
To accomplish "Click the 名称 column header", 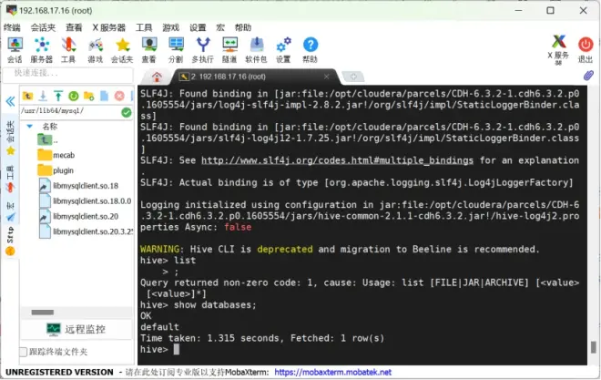I will click(50, 126).
